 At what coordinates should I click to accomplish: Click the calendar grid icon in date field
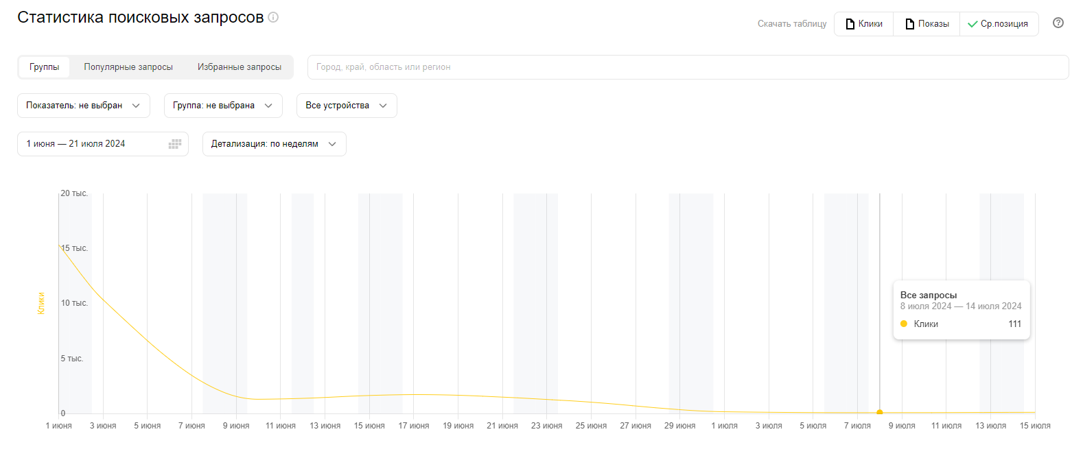(x=175, y=144)
